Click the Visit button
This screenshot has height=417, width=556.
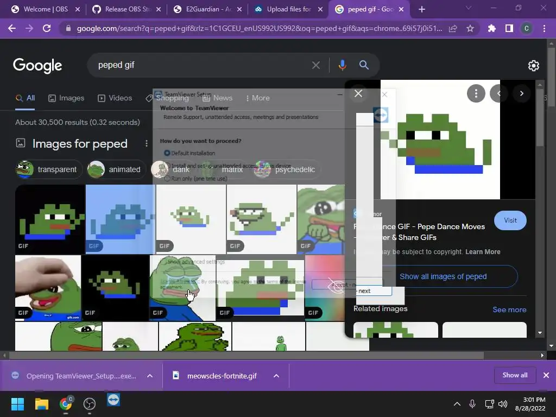tap(510, 220)
